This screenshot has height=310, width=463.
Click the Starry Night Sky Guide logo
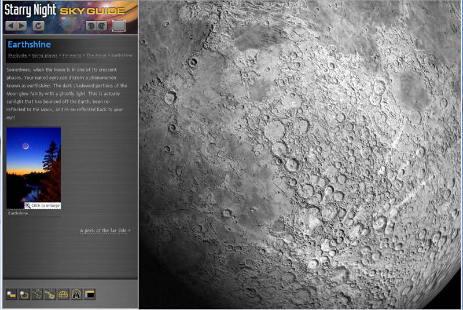[65, 10]
